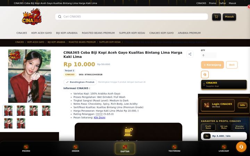Open CINA365 Supplier Kopi seller card
Viewport: 250px width, 156px height.
click(x=224, y=85)
